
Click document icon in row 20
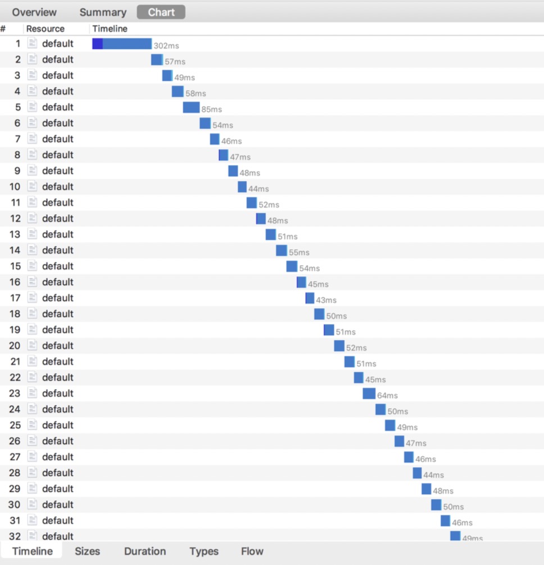pyautogui.click(x=33, y=345)
